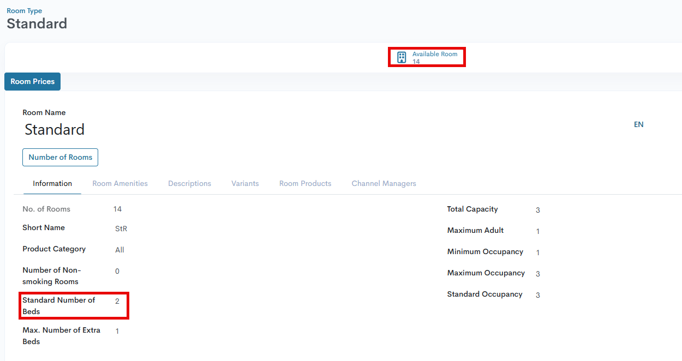
Task: Select the Information tab
Action: point(52,184)
